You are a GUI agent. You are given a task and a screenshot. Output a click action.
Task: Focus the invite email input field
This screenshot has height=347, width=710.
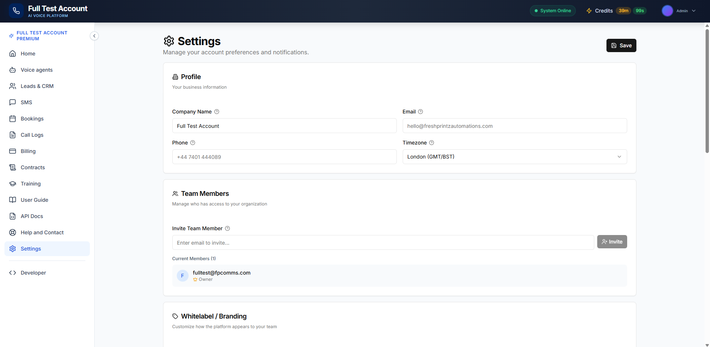coord(383,243)
